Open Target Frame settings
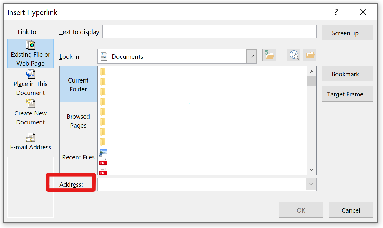This screenshot has width=383, height=228. click(347, 94)
